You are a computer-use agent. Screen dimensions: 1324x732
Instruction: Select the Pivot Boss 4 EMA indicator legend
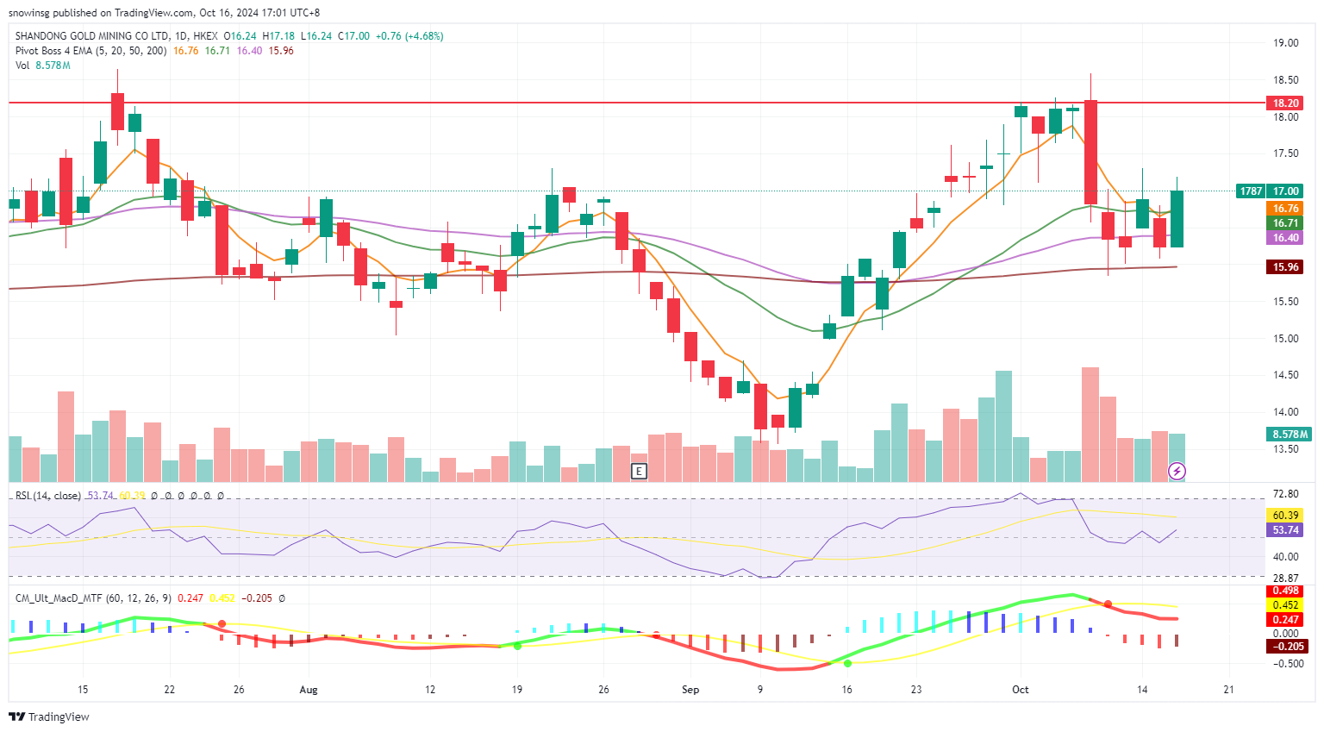point(91,51)
